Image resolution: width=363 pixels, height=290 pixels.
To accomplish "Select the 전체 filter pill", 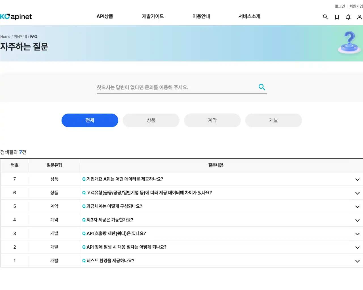I will coord(90,120).
